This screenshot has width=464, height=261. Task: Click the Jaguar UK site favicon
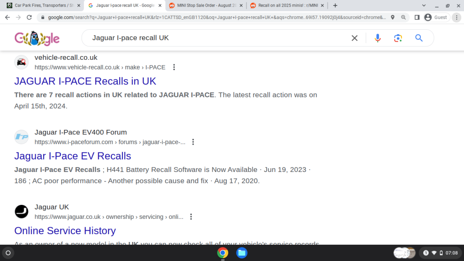(21, 212)
